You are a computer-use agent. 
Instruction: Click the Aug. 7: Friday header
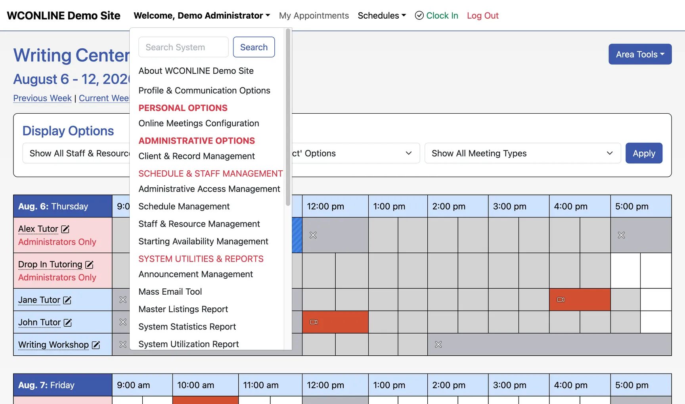point(63,385)
